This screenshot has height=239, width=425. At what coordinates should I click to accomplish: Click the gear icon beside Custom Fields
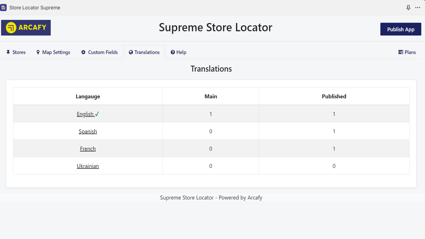coord(83,52)
